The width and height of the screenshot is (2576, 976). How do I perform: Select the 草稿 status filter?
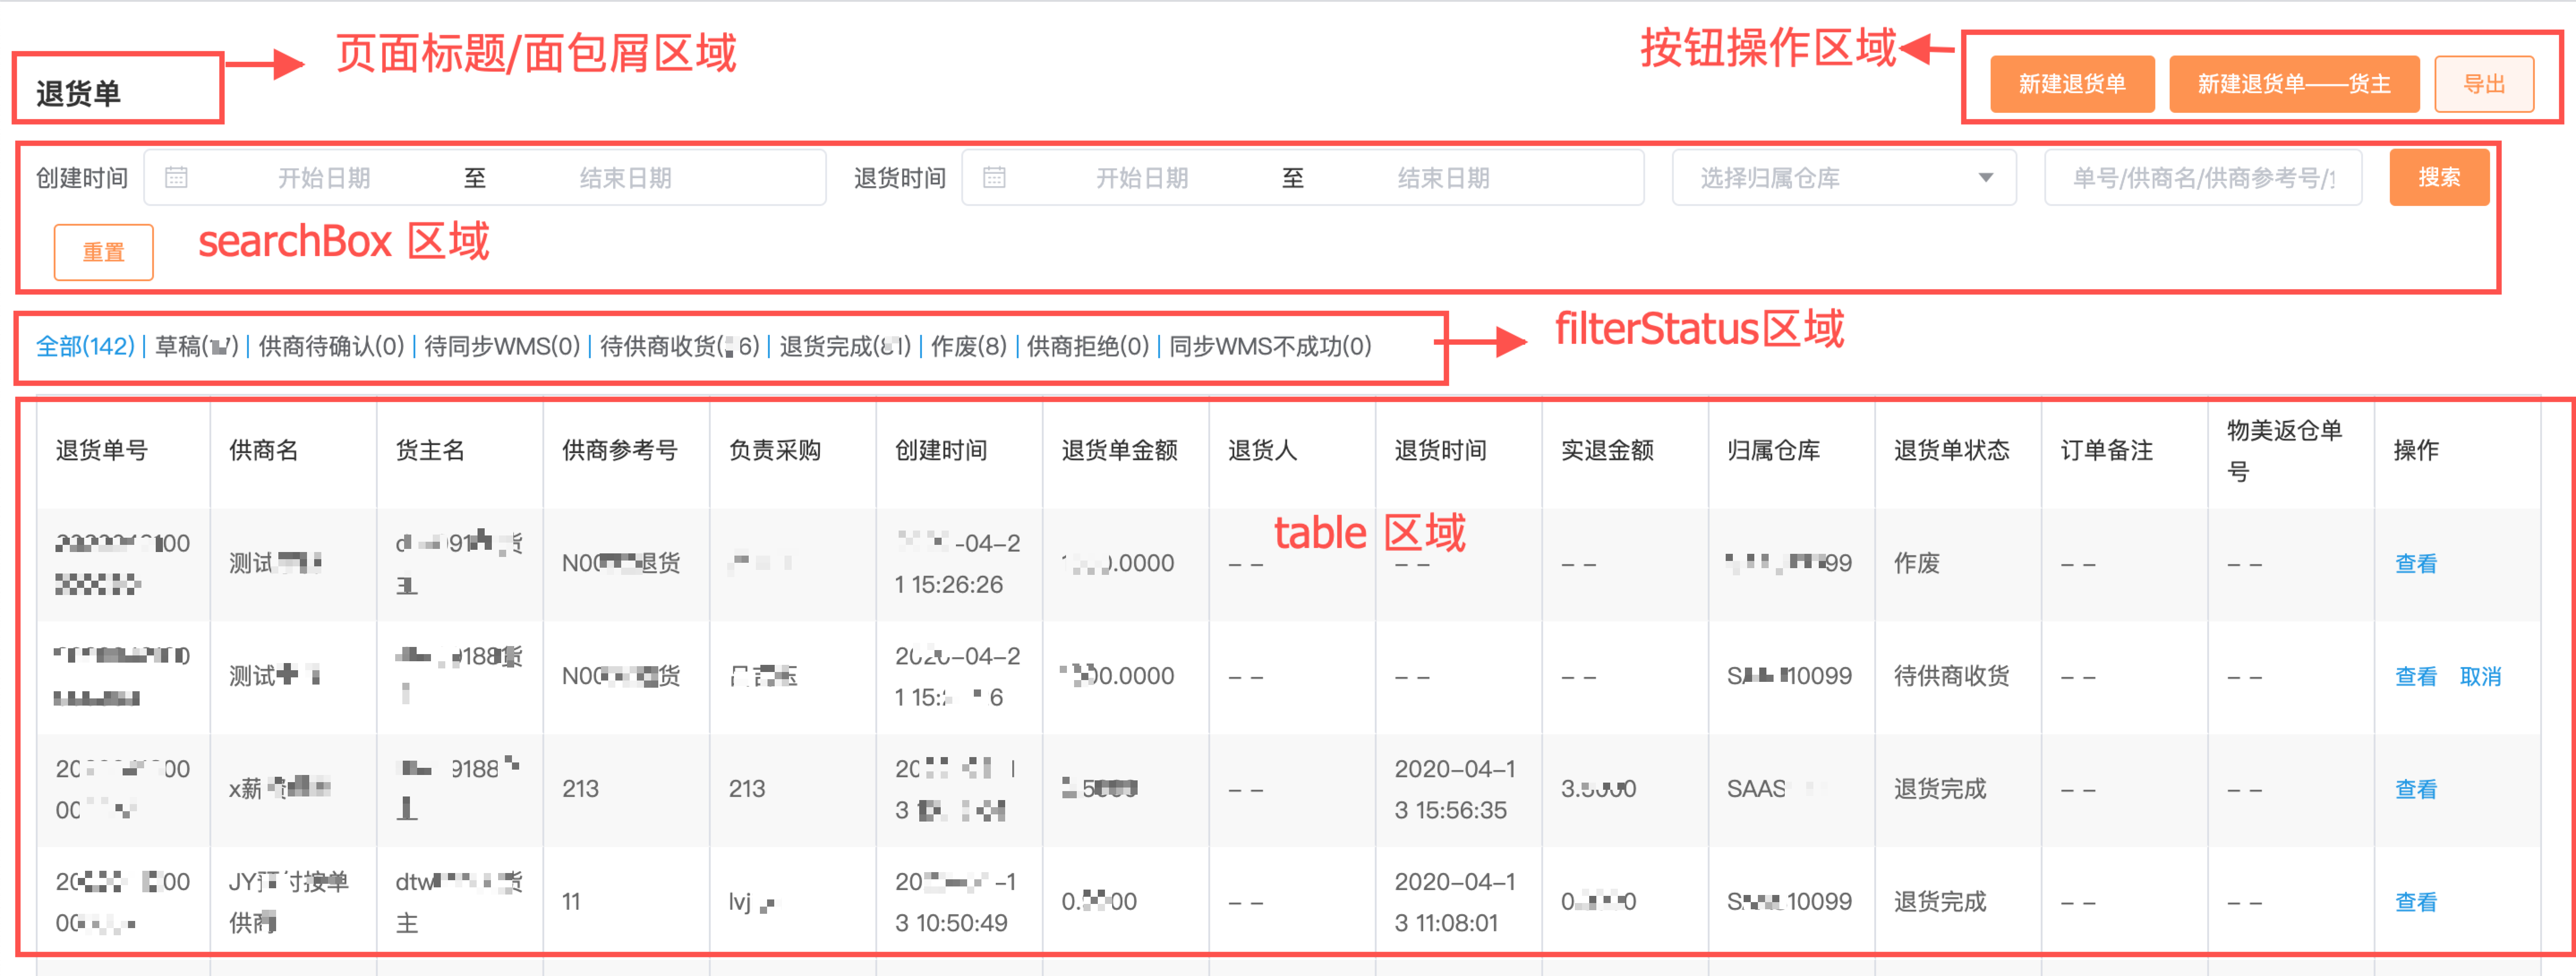click(197, 346)
